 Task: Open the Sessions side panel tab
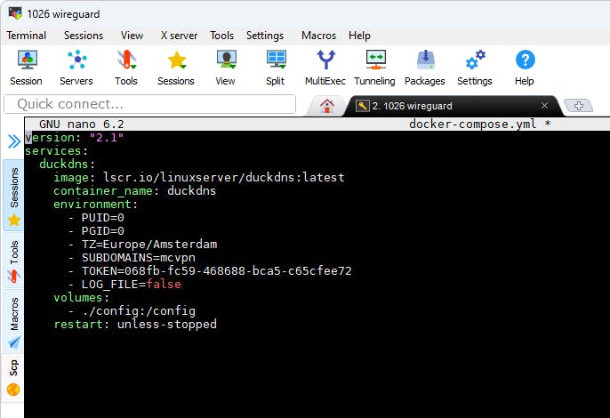point(14,196)
